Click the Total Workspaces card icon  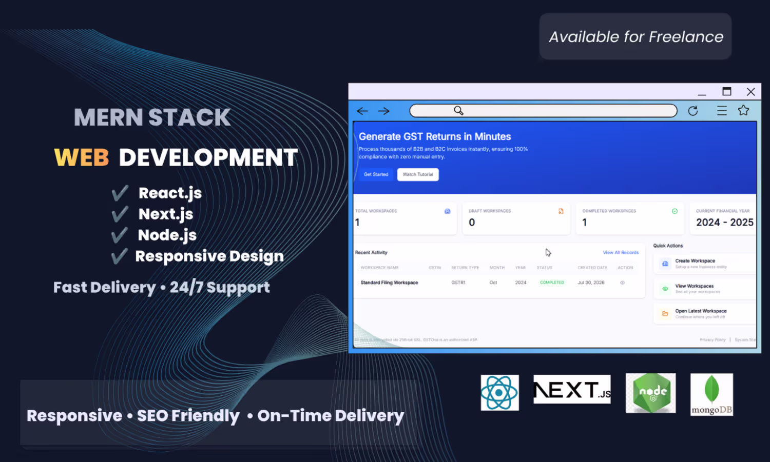(x=448, y=211)
